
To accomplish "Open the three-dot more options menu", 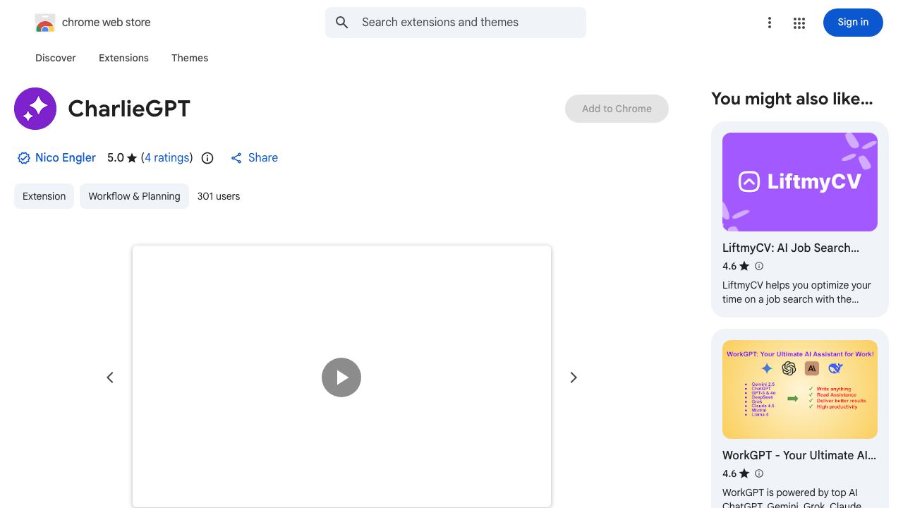I will (770, 23).
